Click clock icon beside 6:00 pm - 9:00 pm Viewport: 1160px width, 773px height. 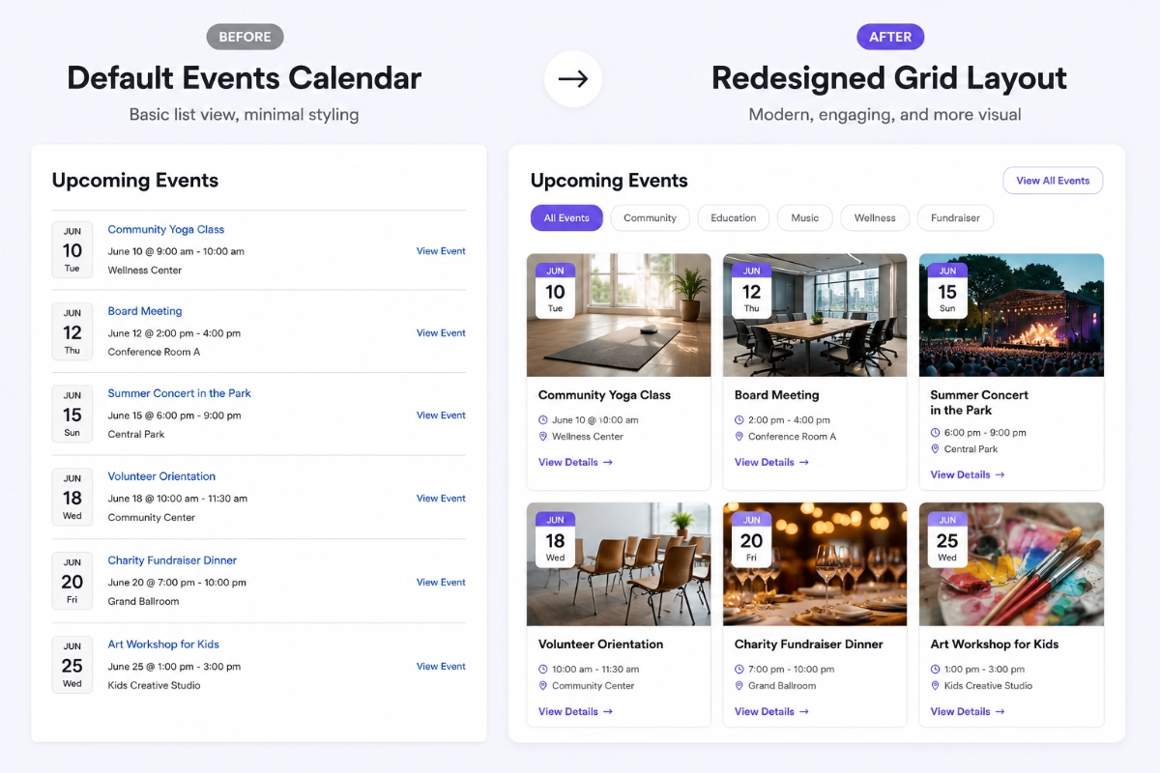pyautogui.click(x=935, y=433)
